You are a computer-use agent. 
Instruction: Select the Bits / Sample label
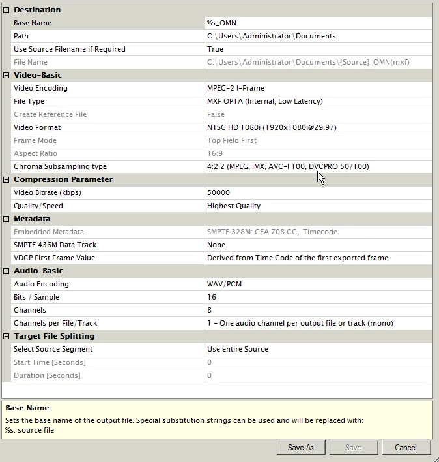pyautogui.click(x=36, y=297)
